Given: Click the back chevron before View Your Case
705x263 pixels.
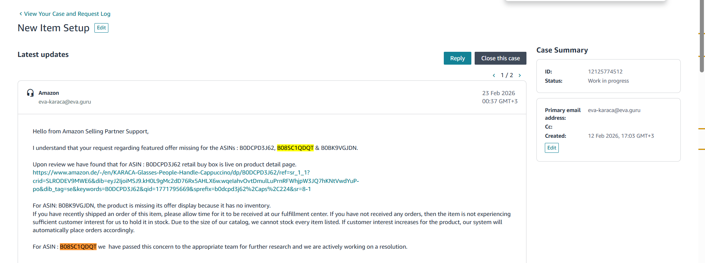Looking at the screenshot, I should (21, 14).
